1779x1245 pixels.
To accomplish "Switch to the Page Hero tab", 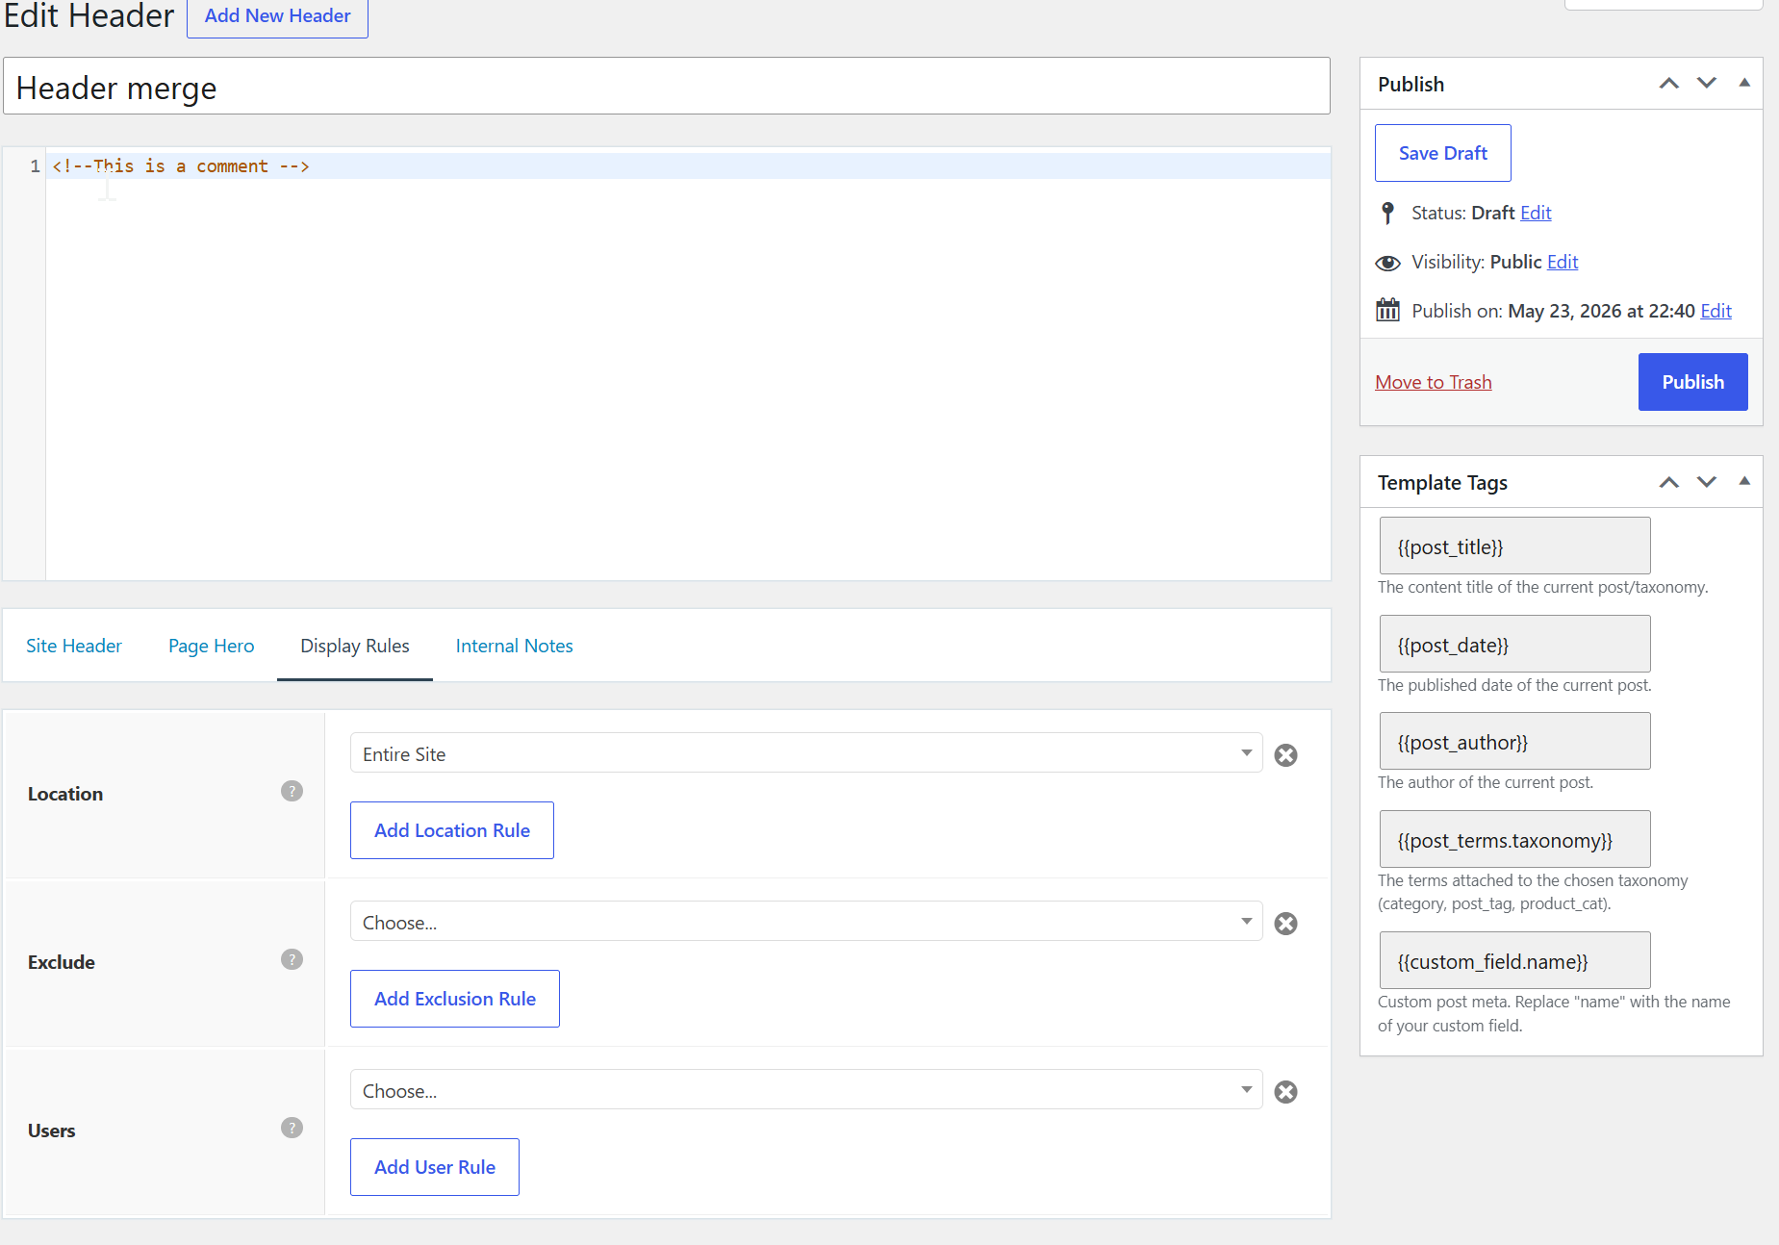I will pos(212,646).
